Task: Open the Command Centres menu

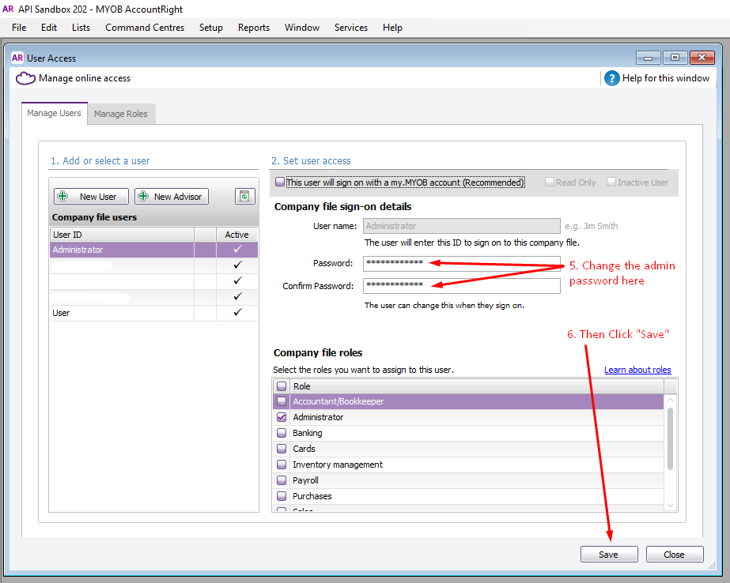Action: 145,28
